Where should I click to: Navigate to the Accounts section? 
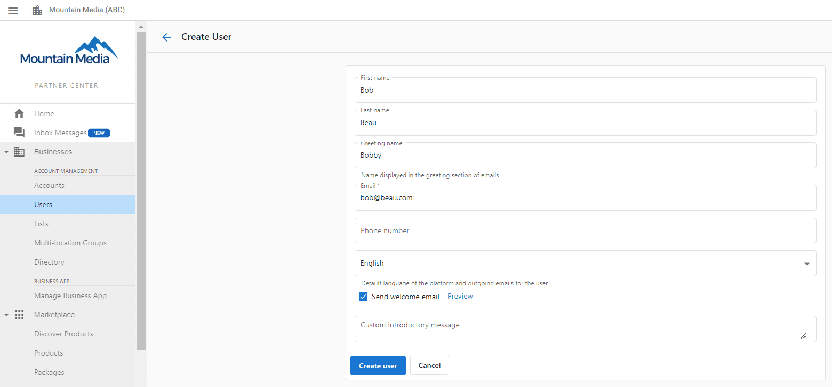tap(49, 185)
